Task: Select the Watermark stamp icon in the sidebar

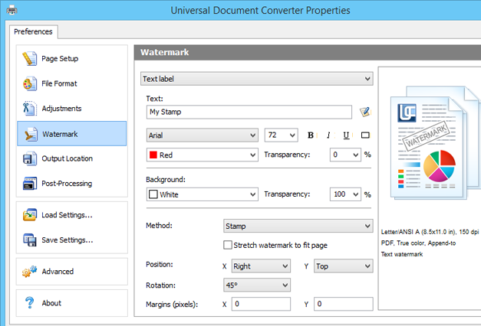Action: (31, 134)
